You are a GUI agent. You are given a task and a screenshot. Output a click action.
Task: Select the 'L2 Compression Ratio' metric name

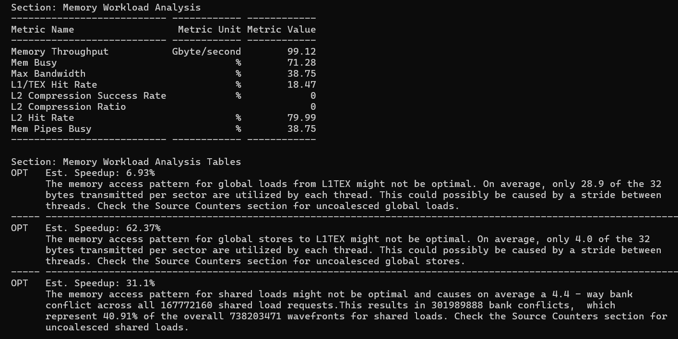coord(69,107)
